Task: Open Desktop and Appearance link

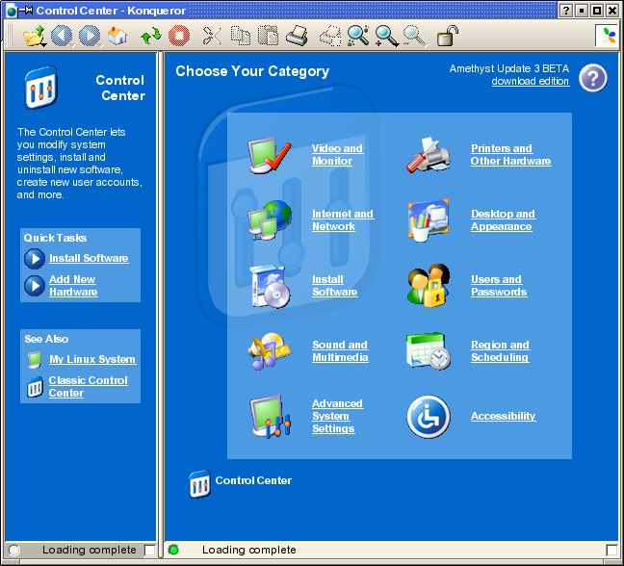Action: point(503,220)
